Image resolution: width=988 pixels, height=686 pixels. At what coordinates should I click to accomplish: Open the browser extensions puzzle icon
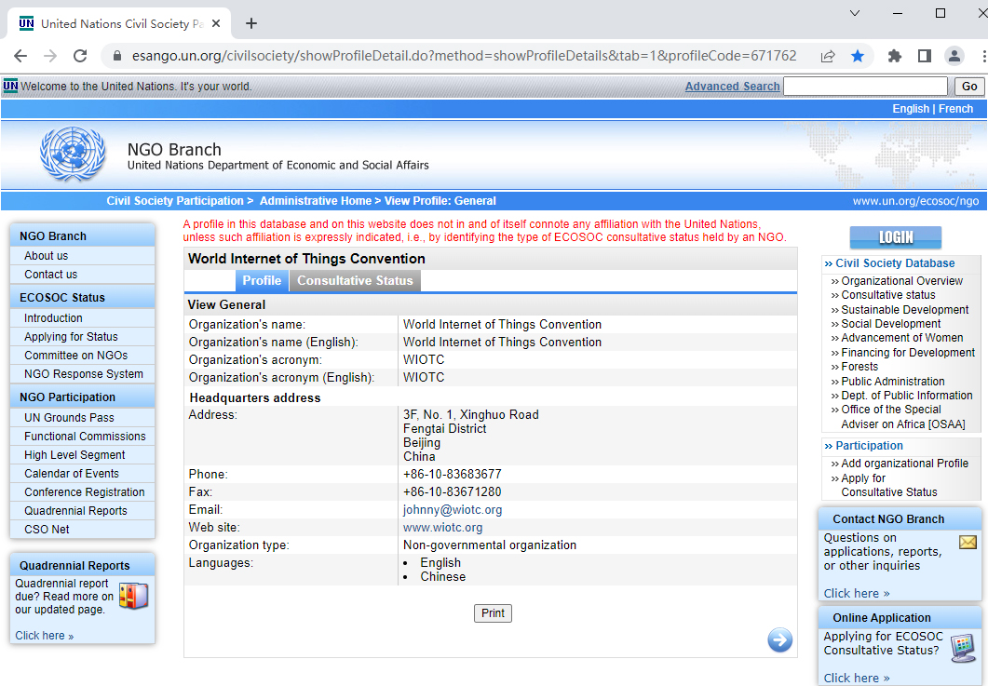[895, 56]
